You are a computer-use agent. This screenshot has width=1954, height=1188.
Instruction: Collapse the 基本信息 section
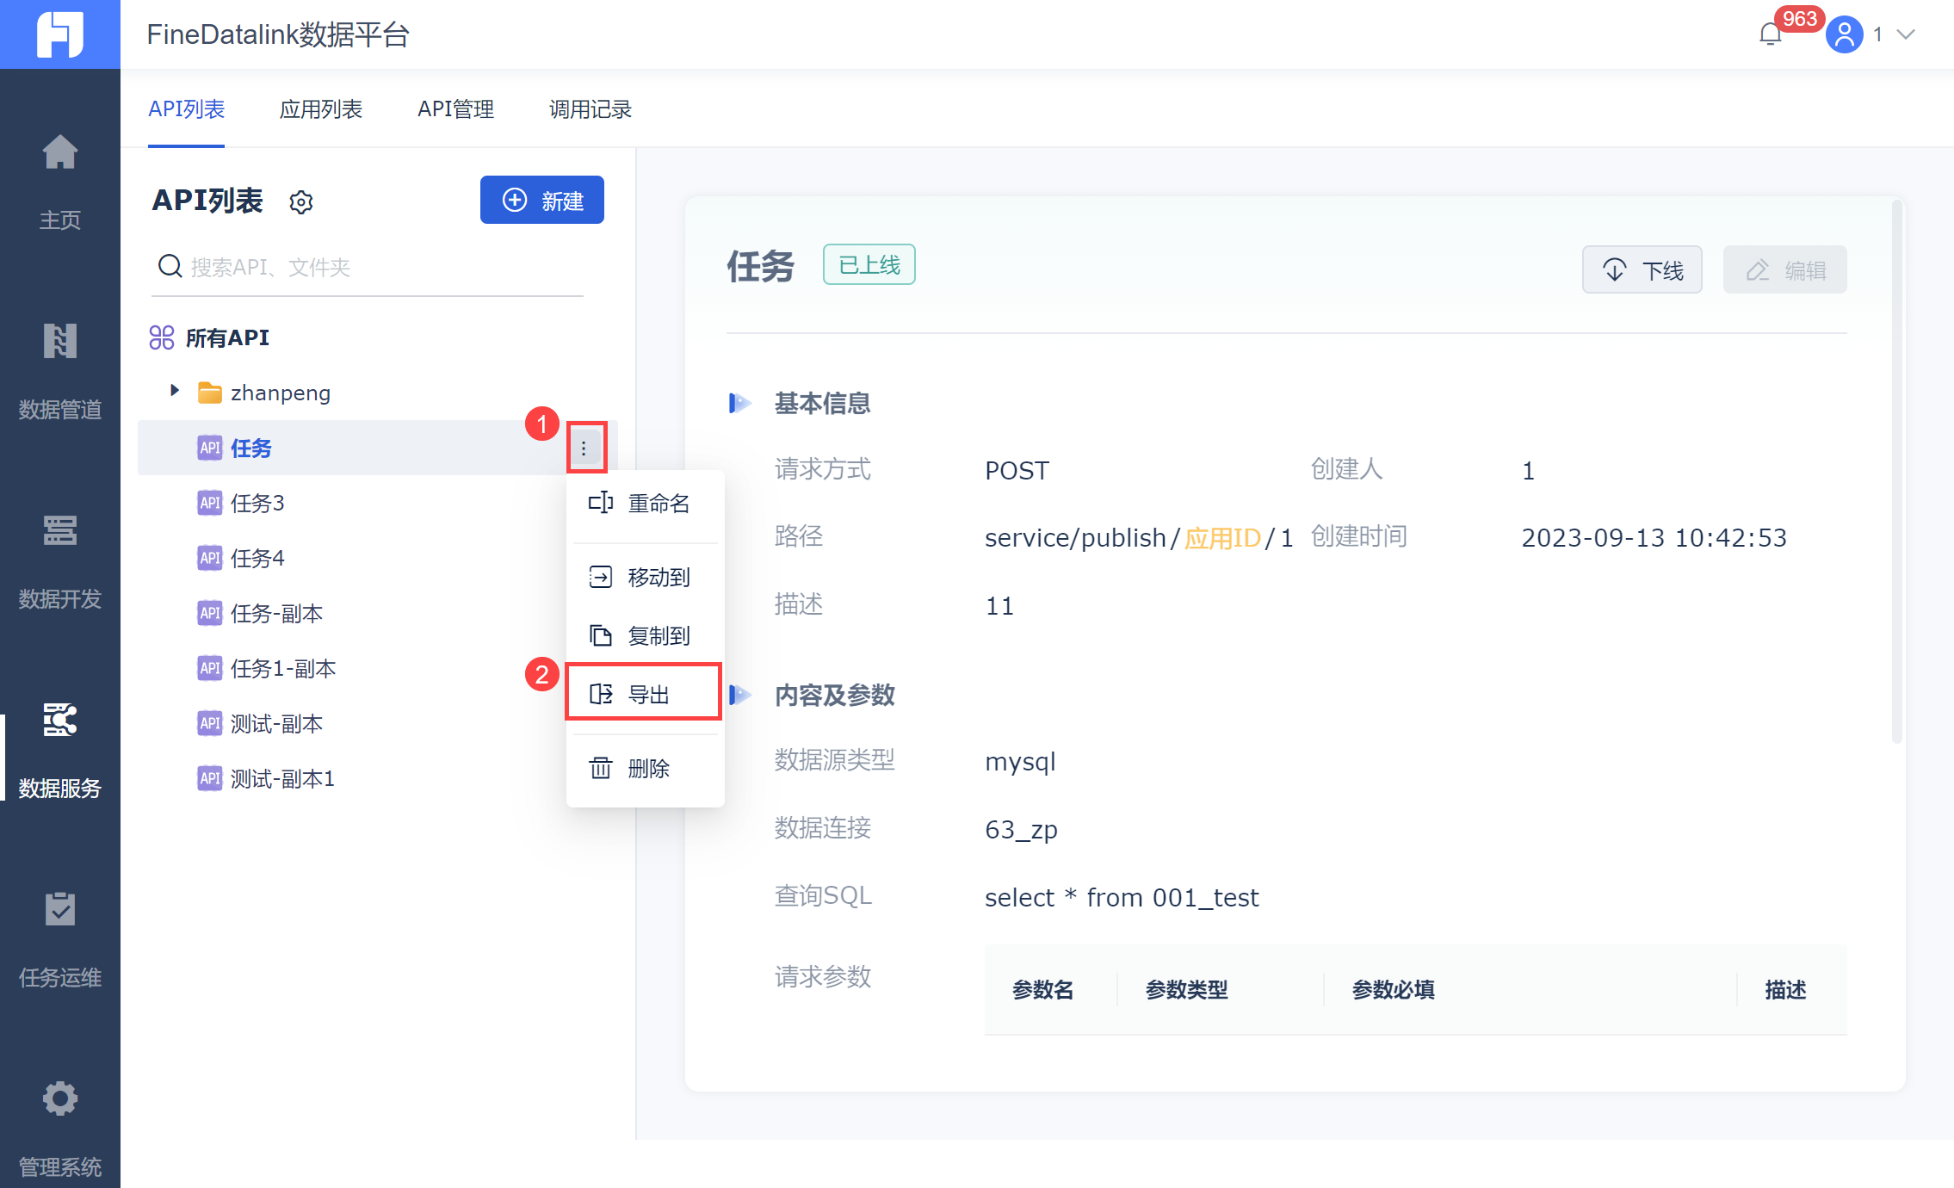[739, 403]
